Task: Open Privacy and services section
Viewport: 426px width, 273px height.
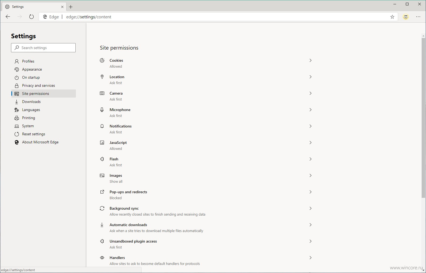Action: click(44, 85)
